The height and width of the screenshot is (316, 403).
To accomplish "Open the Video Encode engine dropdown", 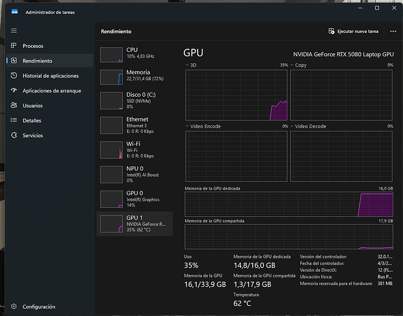I will pos(187,126).
